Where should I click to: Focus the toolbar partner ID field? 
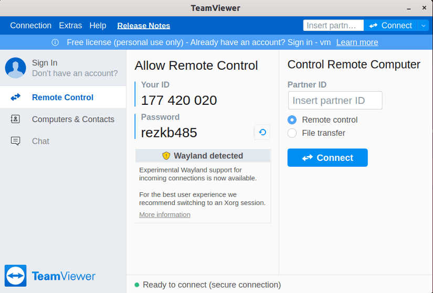pyautogui.click(x=333, y=25)
